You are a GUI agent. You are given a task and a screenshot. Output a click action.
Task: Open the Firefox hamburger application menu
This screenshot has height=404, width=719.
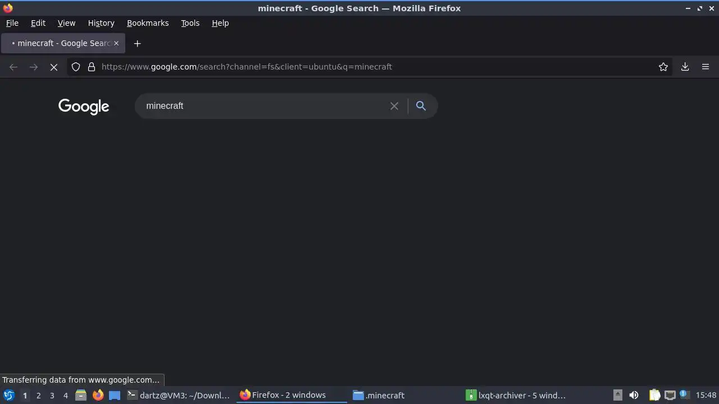pos(706,67)
